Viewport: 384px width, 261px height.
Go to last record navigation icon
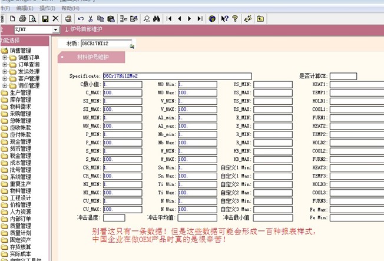[200, 19]
